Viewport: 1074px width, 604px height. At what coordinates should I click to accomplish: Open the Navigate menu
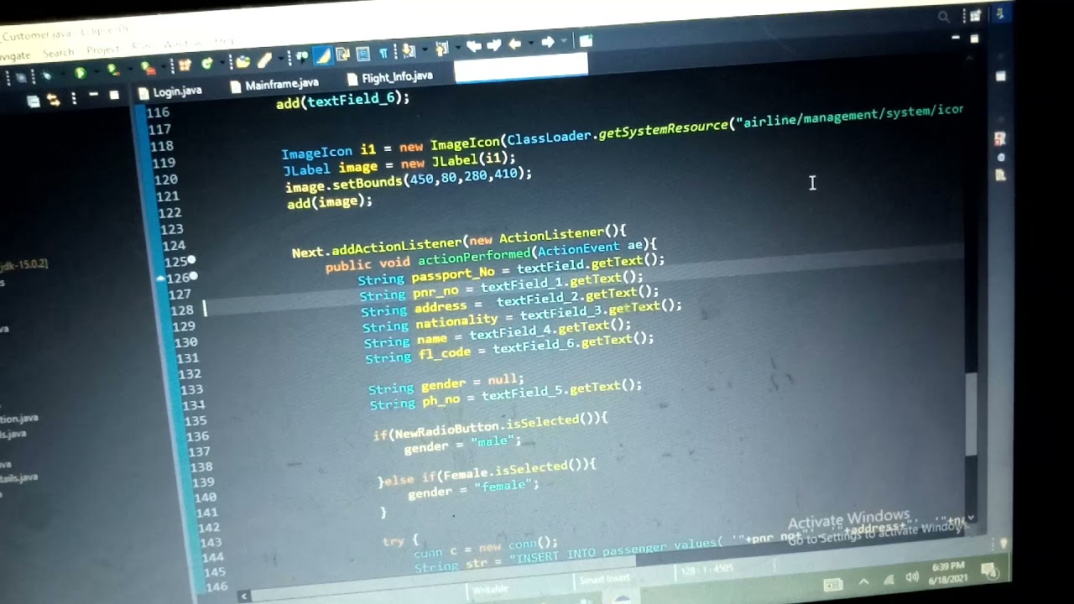point(14,55)
